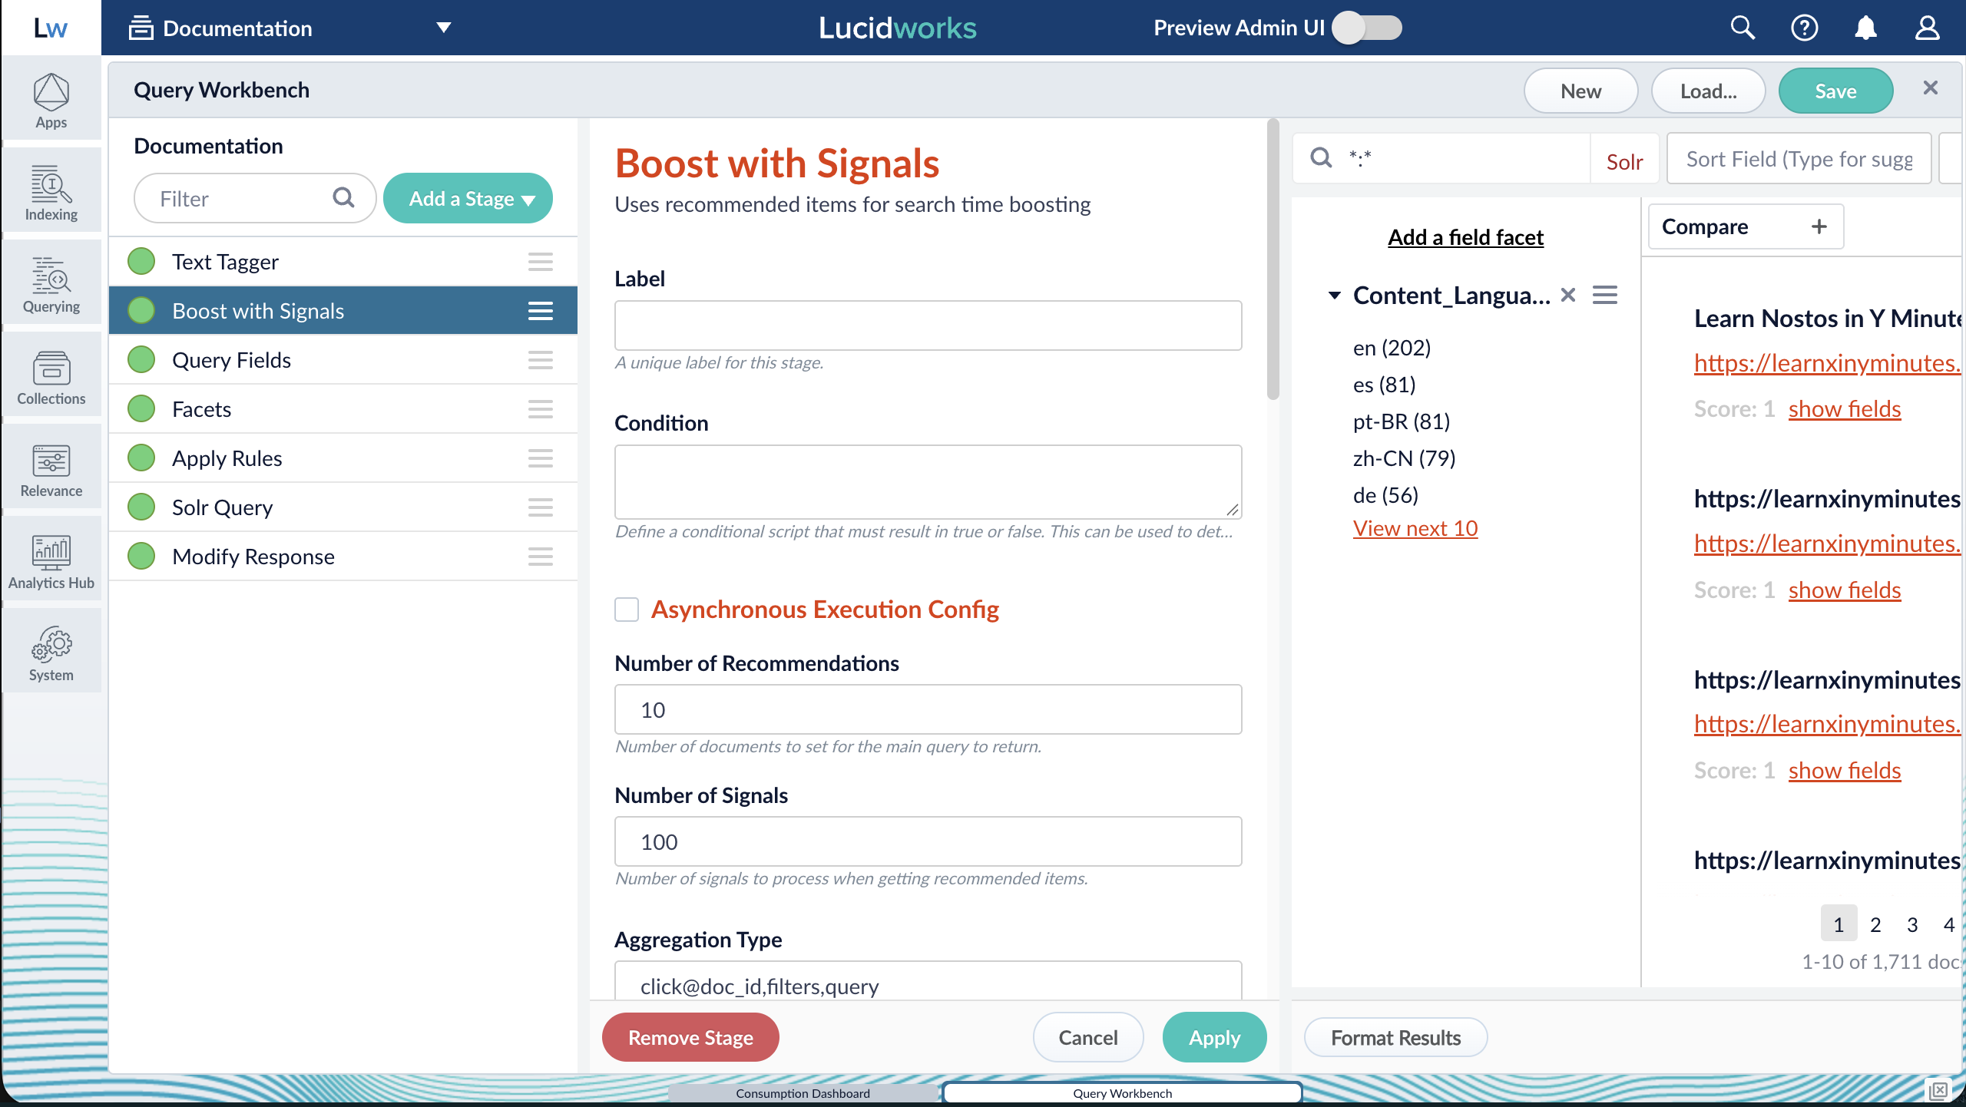This screenshot has height=1107, width=1966.
Task: Follow the View next 10 link
Action: point(1415,528)
